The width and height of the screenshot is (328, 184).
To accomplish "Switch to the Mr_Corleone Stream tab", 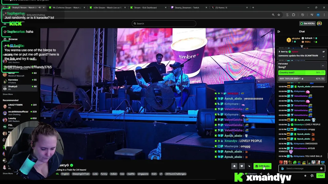I will (x=66, y=7).
